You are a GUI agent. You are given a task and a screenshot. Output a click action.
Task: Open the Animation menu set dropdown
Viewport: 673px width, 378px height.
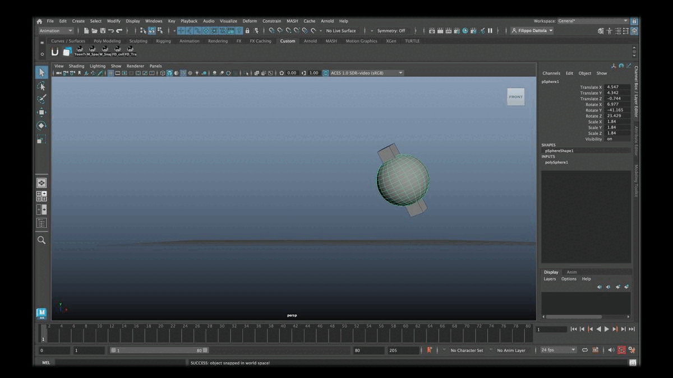click(x=56, y=31)
